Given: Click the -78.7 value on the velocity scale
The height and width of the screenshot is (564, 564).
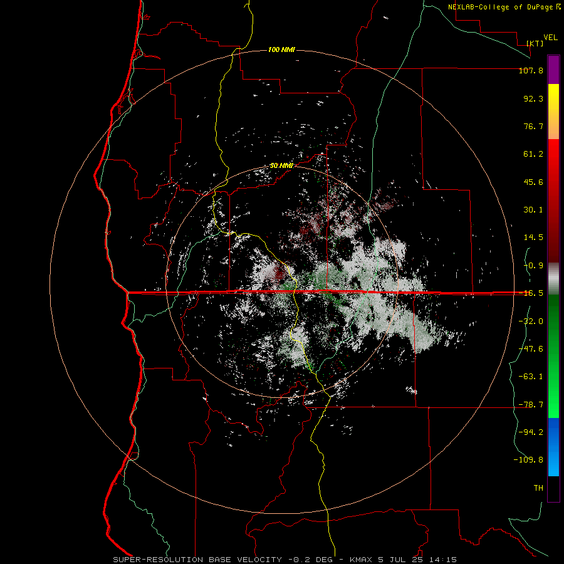Looking at the screenshot, I should (531, 405).
